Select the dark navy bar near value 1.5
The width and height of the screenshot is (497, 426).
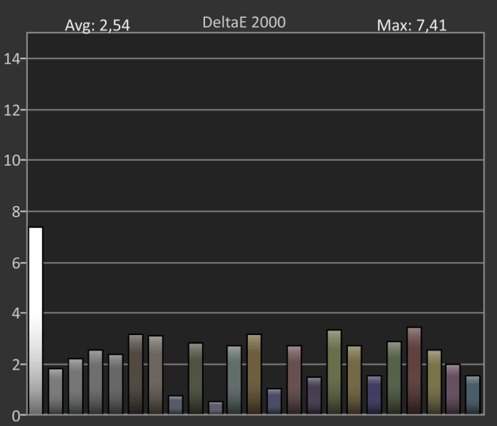(374, 395)
